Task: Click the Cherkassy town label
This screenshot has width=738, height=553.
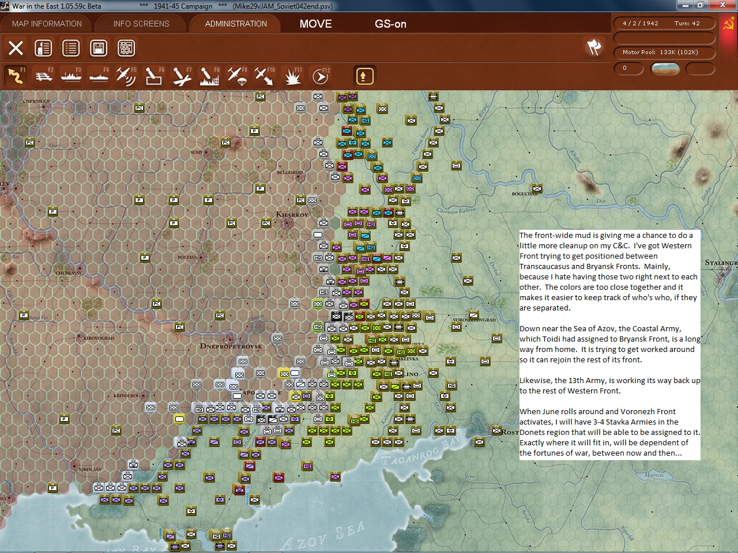Action: pos(68,272)
